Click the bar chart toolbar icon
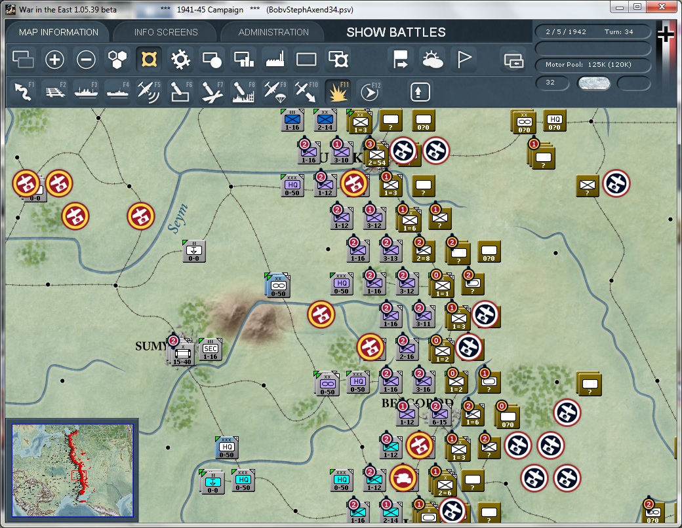The height and width of the screenshot is (528, 682). pyautogui.click(x=243, y=60)
